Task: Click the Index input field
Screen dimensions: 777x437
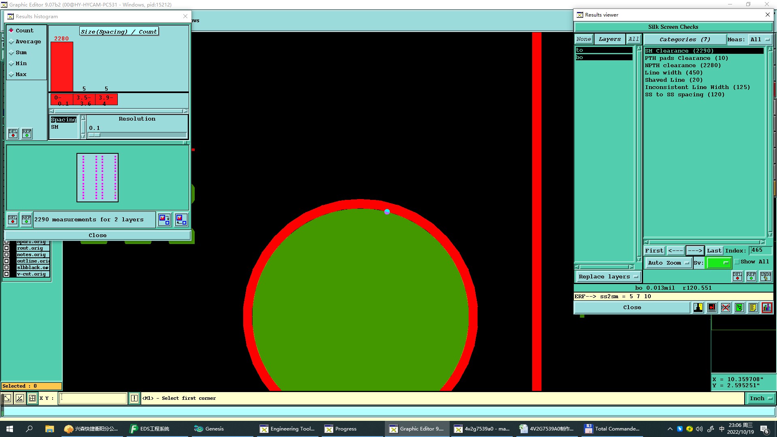Action: [760, 250]
